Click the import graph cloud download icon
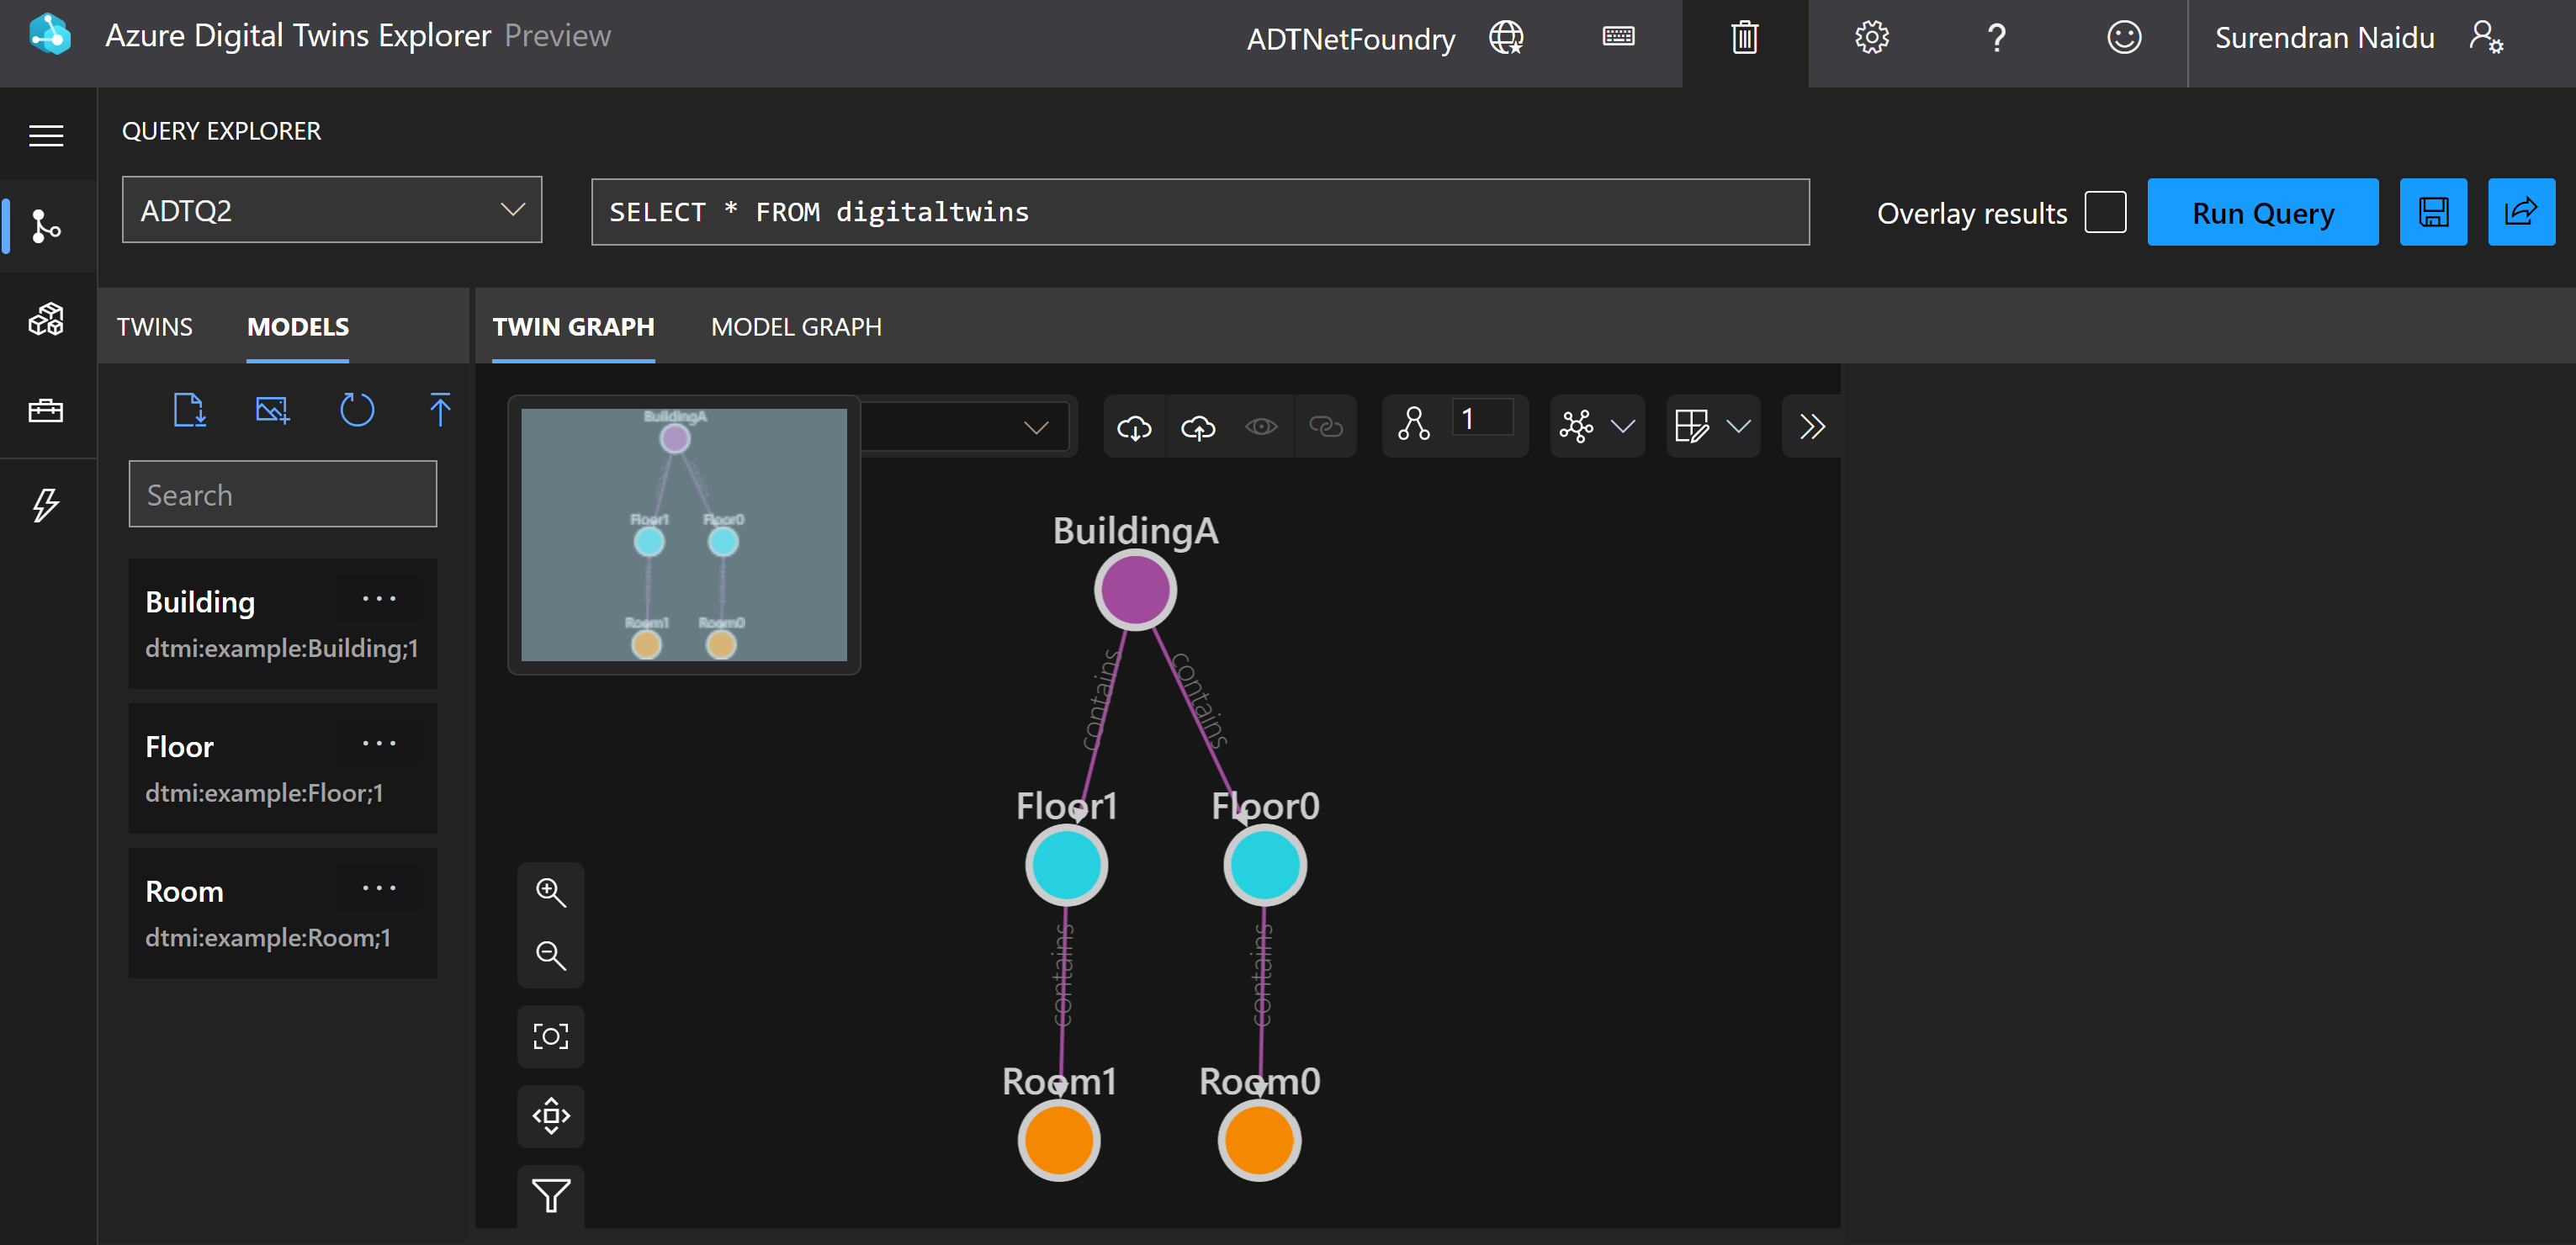Image resolution: width=2576 pixels, height=1245 pixels. coord(1134,427)
